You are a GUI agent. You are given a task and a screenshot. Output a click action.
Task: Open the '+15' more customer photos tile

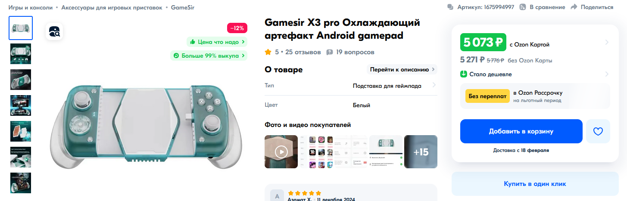[x=421, y=152]
